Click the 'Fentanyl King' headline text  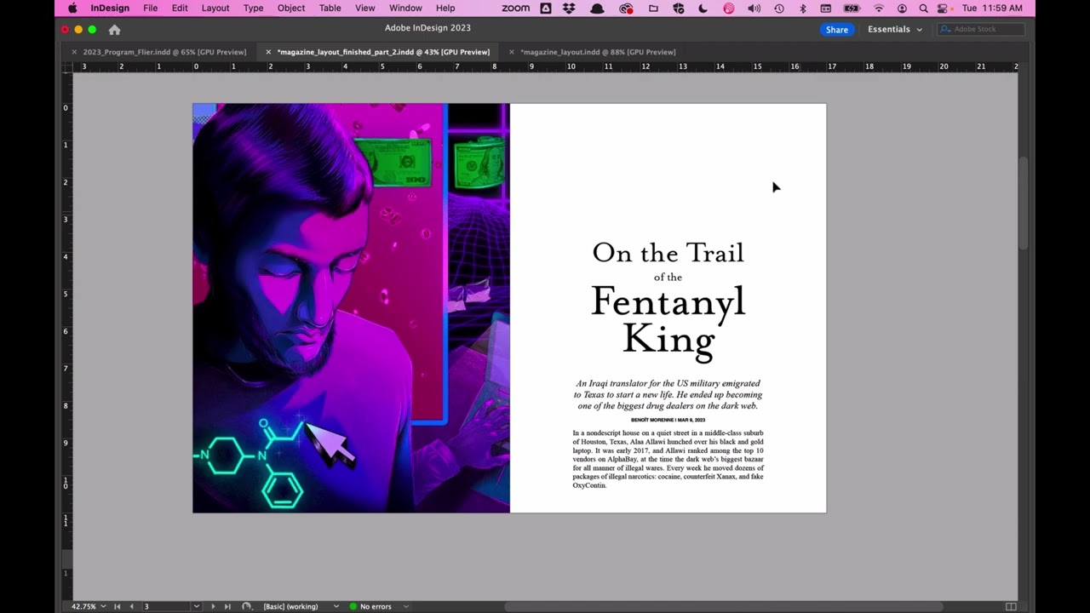pos(668,320)
